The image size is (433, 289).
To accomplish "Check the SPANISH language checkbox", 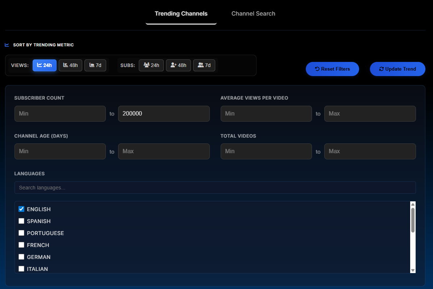I will 21,221.
